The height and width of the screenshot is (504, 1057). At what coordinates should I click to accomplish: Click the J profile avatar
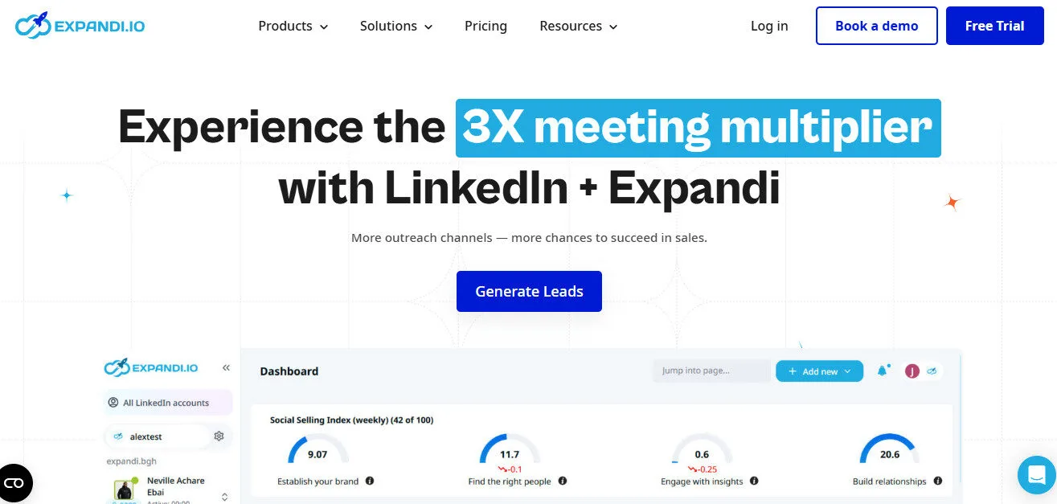[x=912, y=371]
